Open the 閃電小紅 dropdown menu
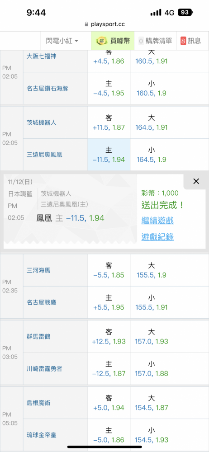The height and width of the screenshot is (452, 209). pyautogui.click(x=62, y=41)
